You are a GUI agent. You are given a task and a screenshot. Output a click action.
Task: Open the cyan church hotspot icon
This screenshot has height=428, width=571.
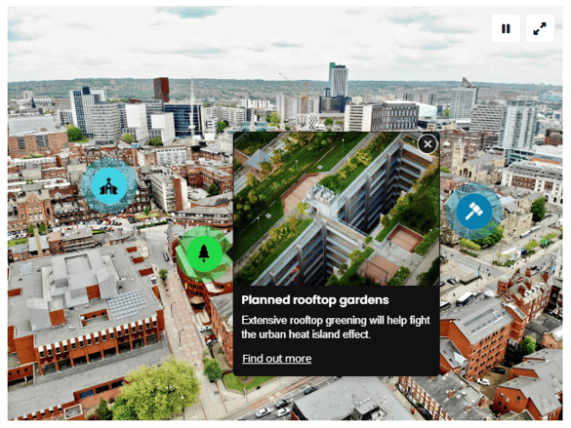(108, 185)
